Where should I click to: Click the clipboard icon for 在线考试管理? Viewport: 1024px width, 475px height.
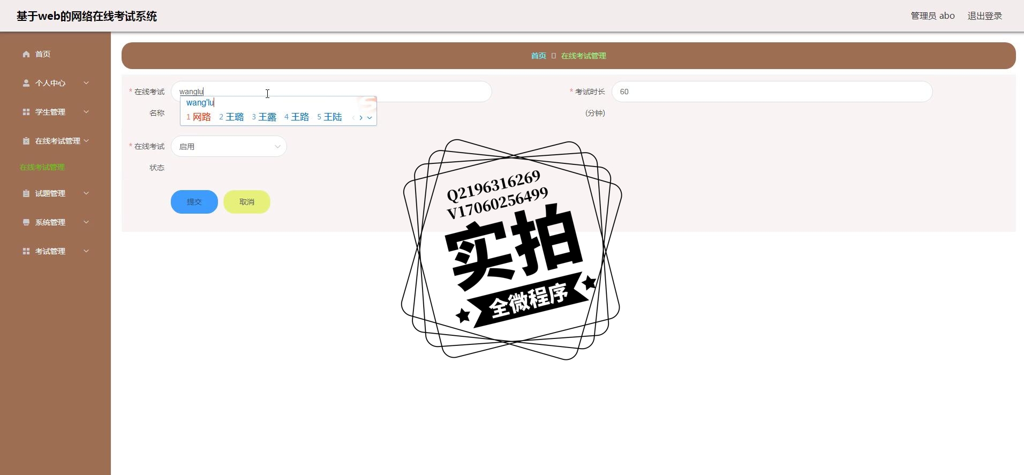(x=26, y=141)
